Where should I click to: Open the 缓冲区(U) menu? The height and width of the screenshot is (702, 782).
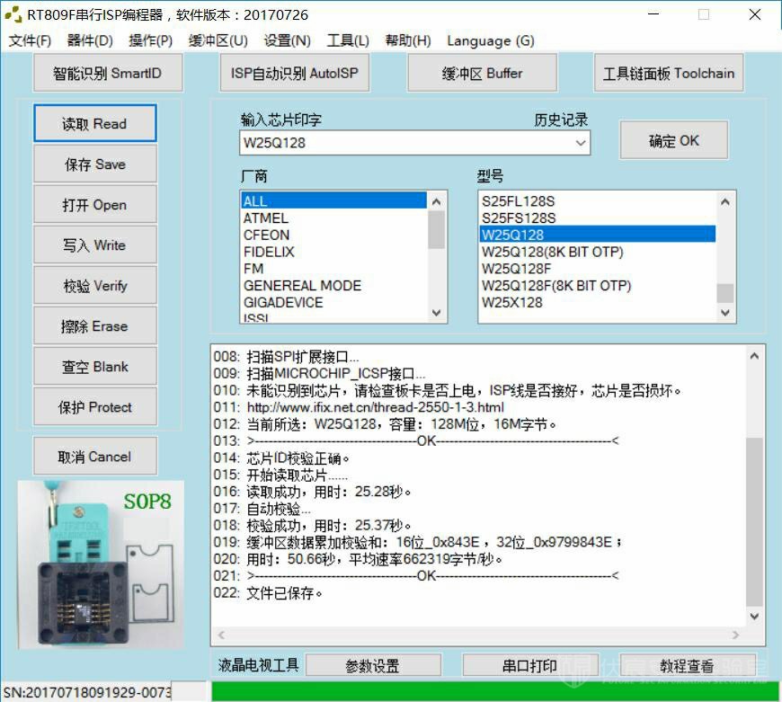point(218,40)
